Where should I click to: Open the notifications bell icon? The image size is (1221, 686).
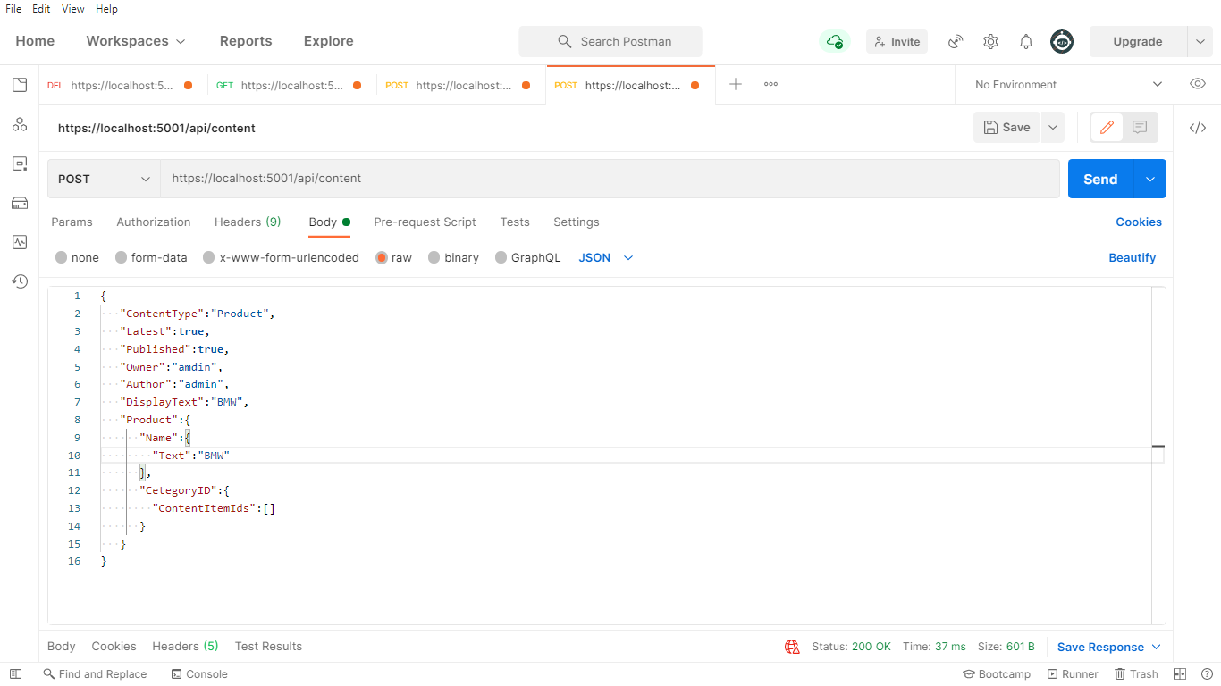1026,41
